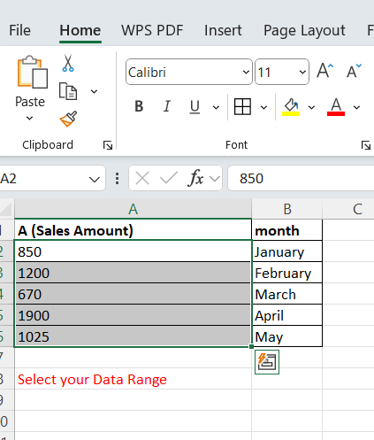Apply yellow fill color bucket
The height and width of the screenshot is (440, 374).
pos(291,107)
